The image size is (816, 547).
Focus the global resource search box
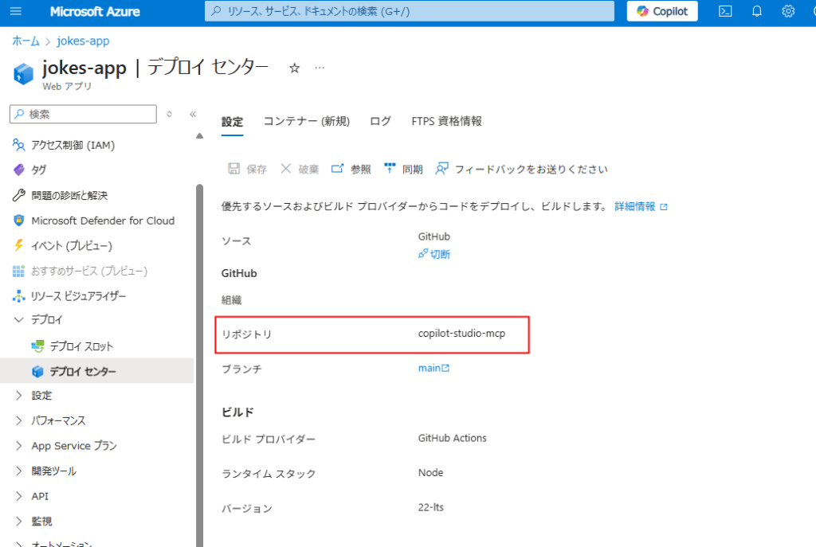(x=409, y=11)
